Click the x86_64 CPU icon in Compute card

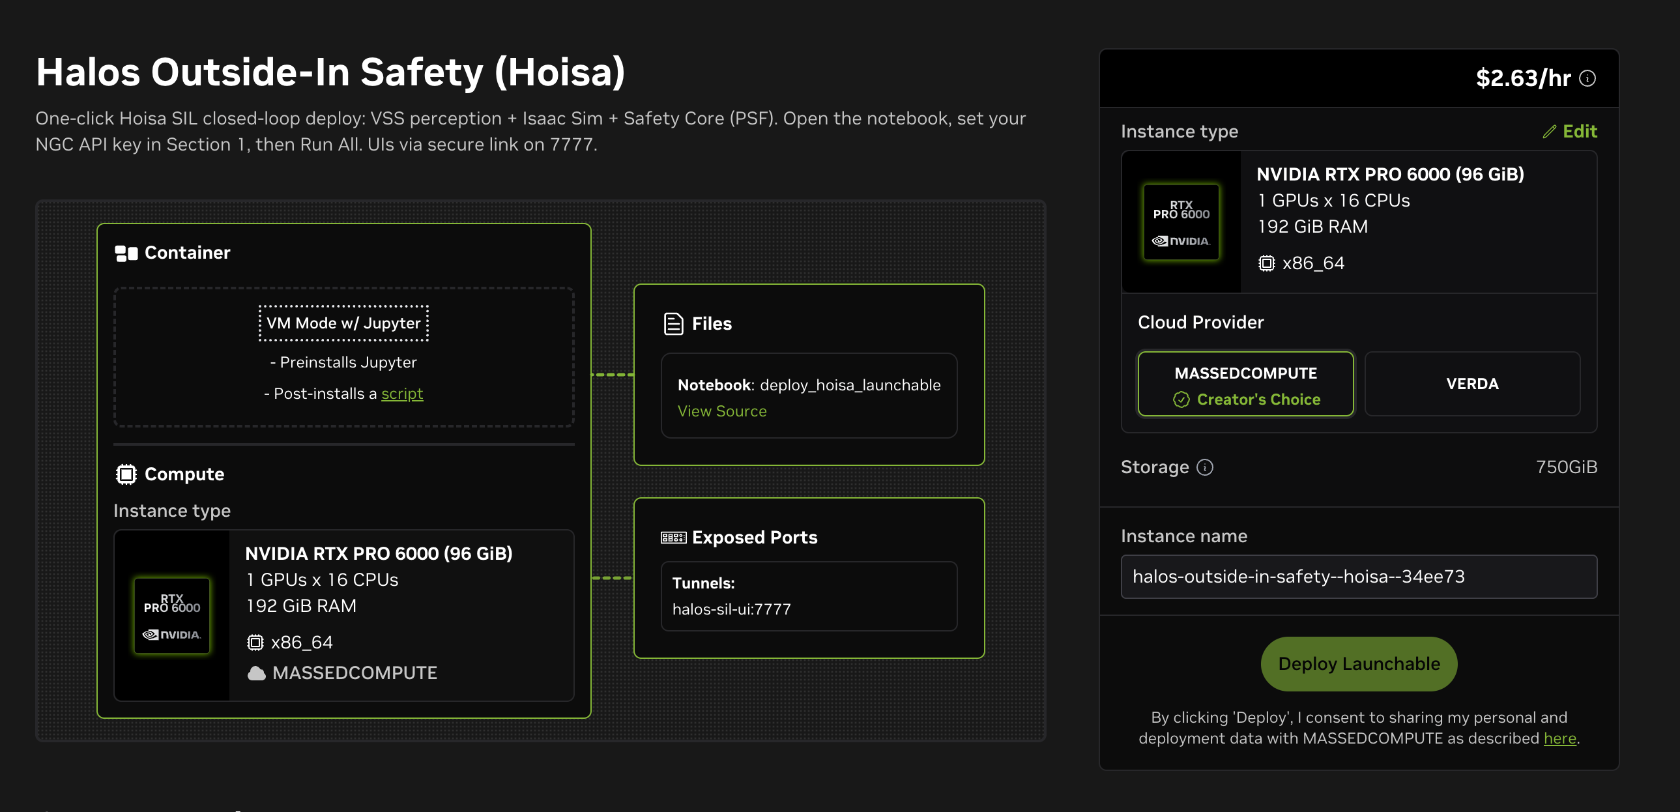pyautogui.click(x=255, y=643)
